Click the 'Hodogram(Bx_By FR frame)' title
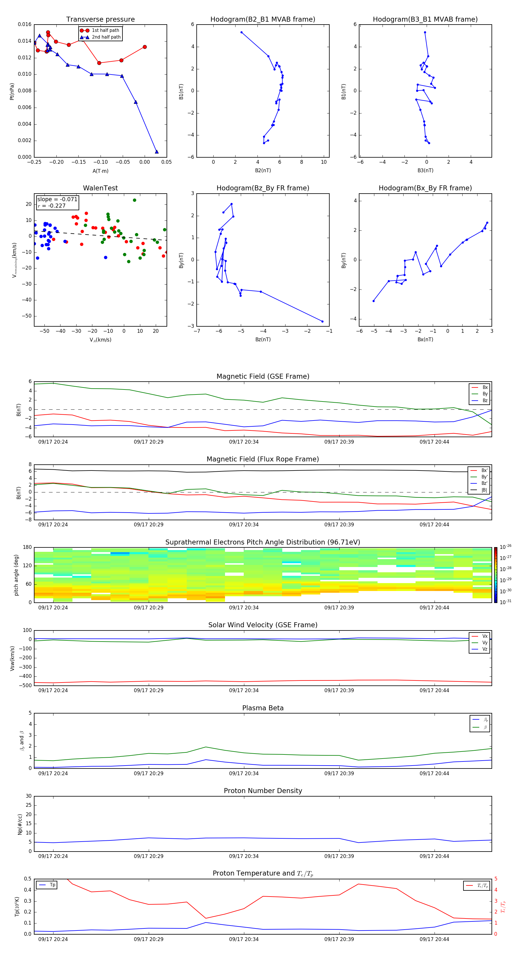 click(x=425, y=188)
